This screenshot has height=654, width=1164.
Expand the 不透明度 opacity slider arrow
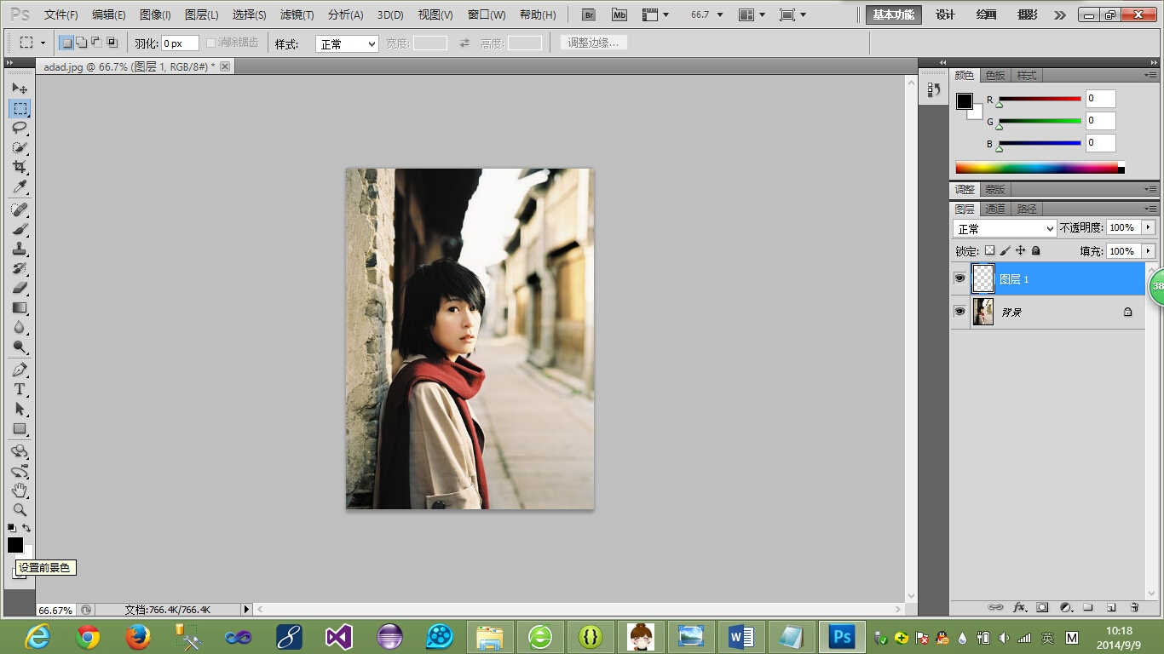(x=1149, y=227)
